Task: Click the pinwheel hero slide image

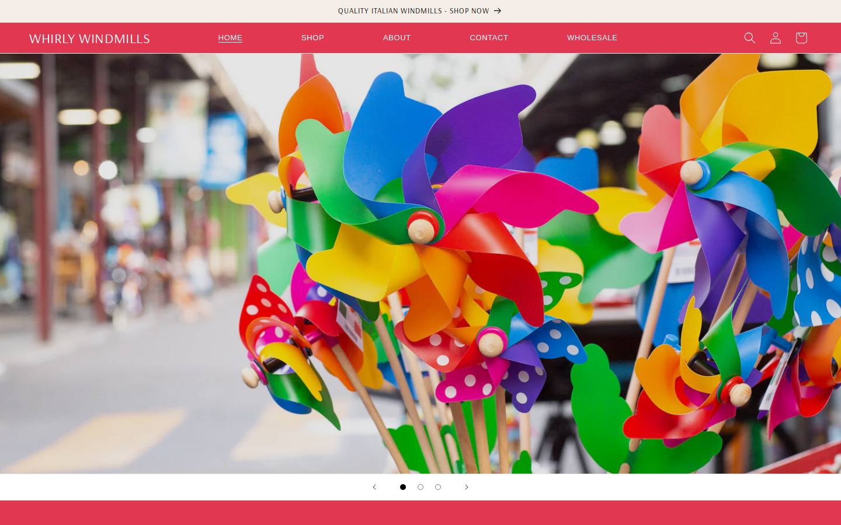Action: (x=420, y=264)
